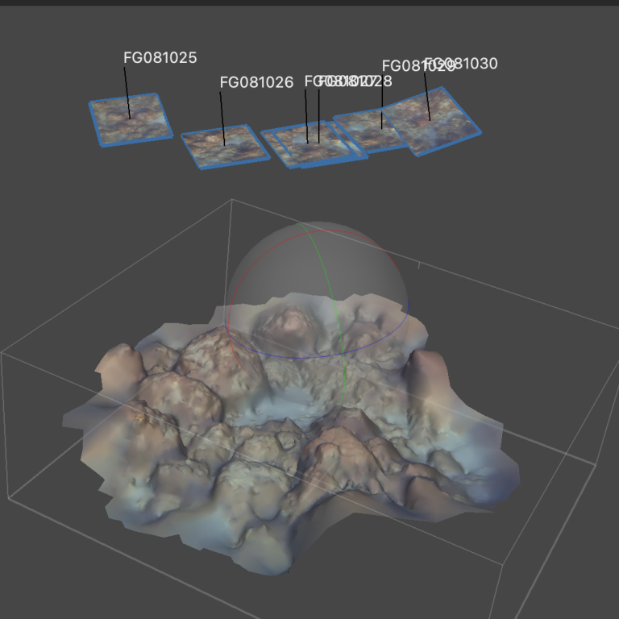Click the orange spot on the terrain mesh
The height and width of the screenshot is (619, 619).
[140, 418]
